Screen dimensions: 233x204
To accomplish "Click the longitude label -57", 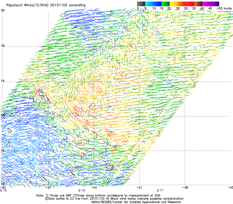I will (48, 188).
